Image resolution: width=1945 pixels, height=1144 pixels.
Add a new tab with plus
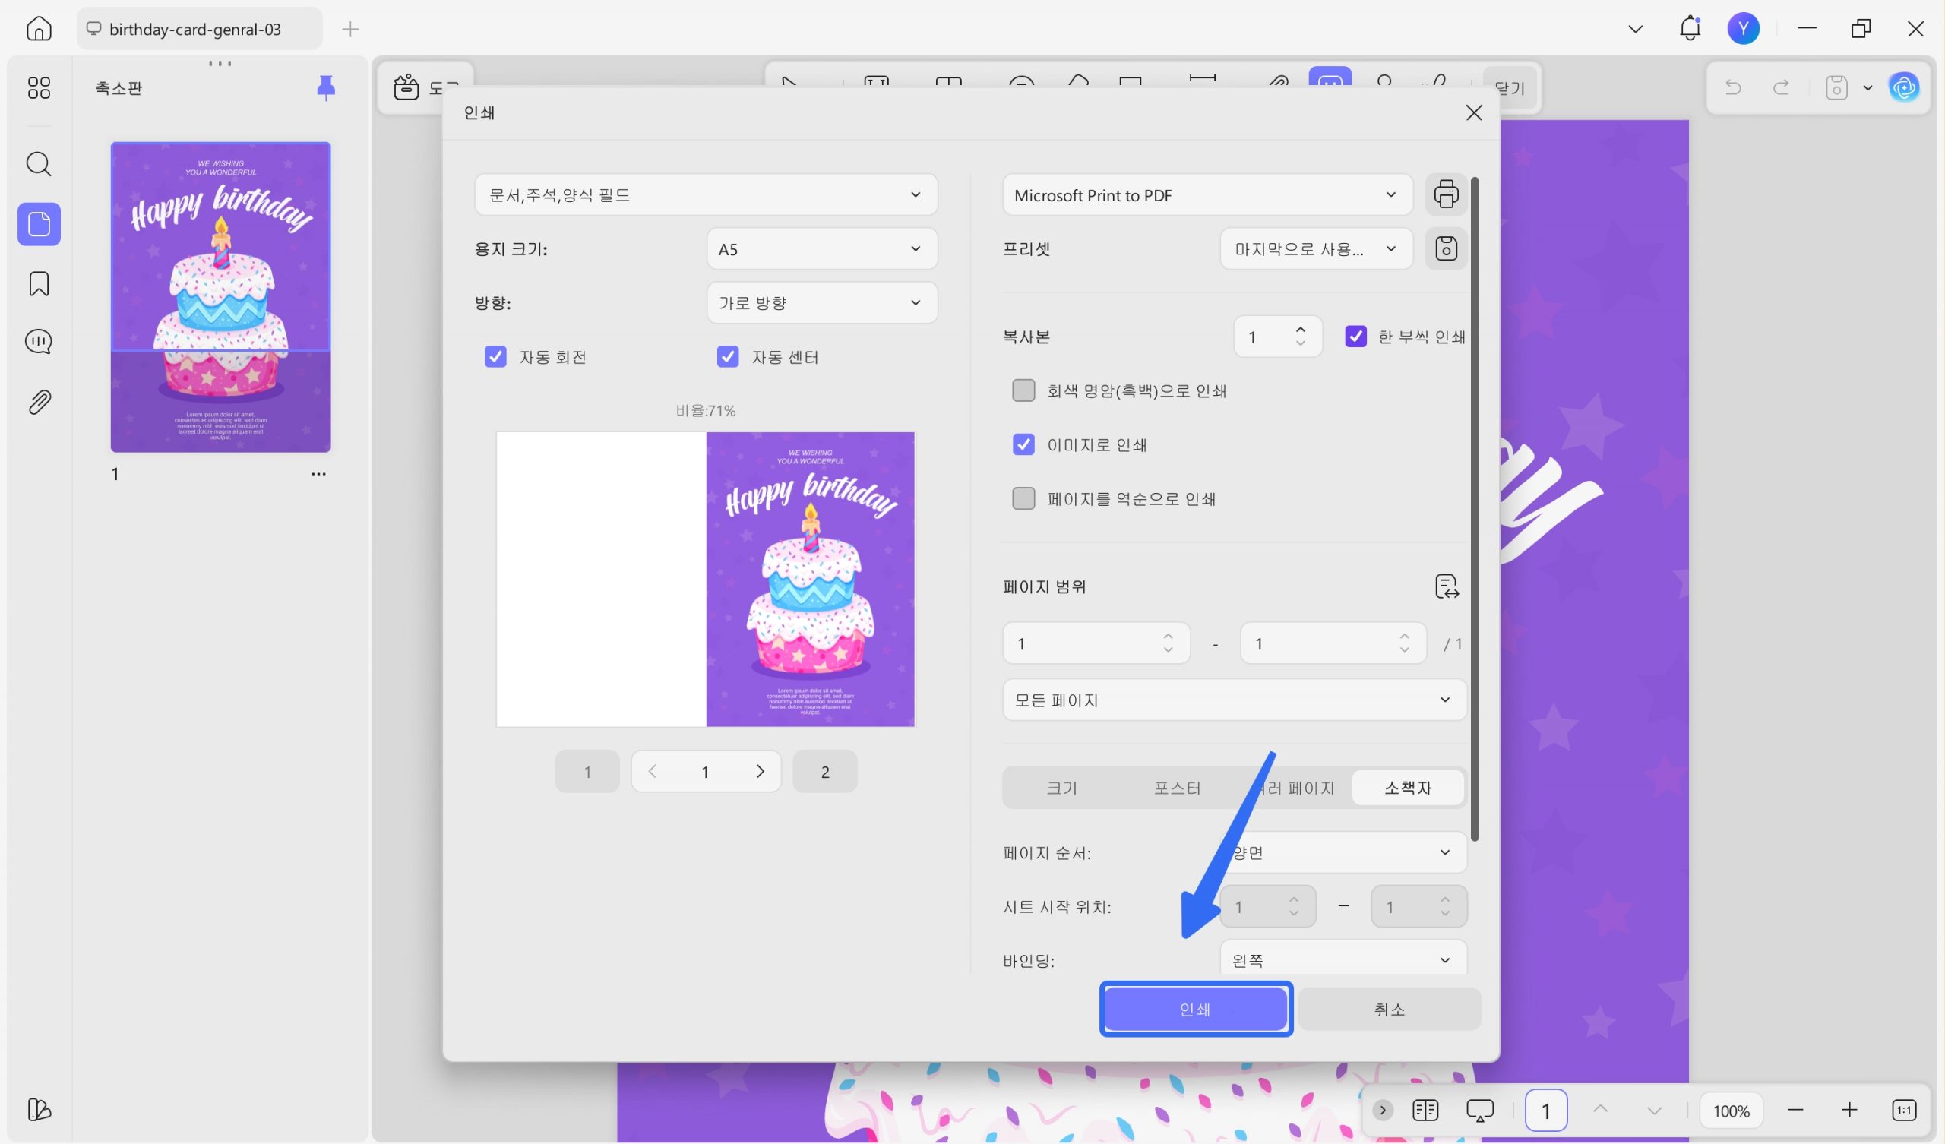[x=349, y=29]
